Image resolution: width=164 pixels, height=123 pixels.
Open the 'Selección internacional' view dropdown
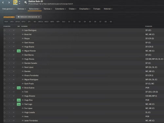29,17
